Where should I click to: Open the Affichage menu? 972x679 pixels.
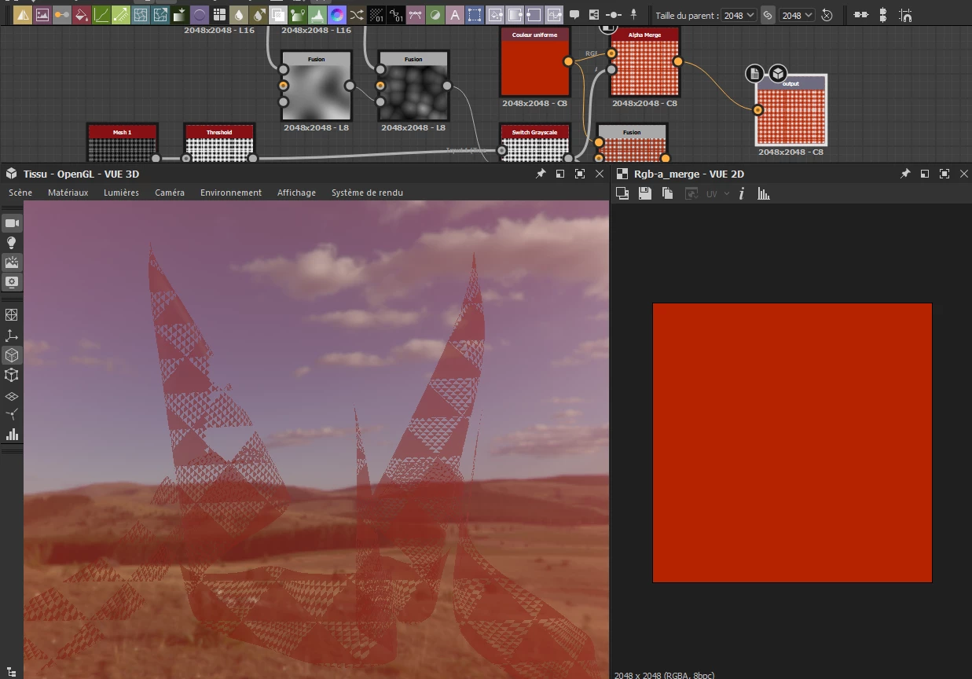point(296,193)
